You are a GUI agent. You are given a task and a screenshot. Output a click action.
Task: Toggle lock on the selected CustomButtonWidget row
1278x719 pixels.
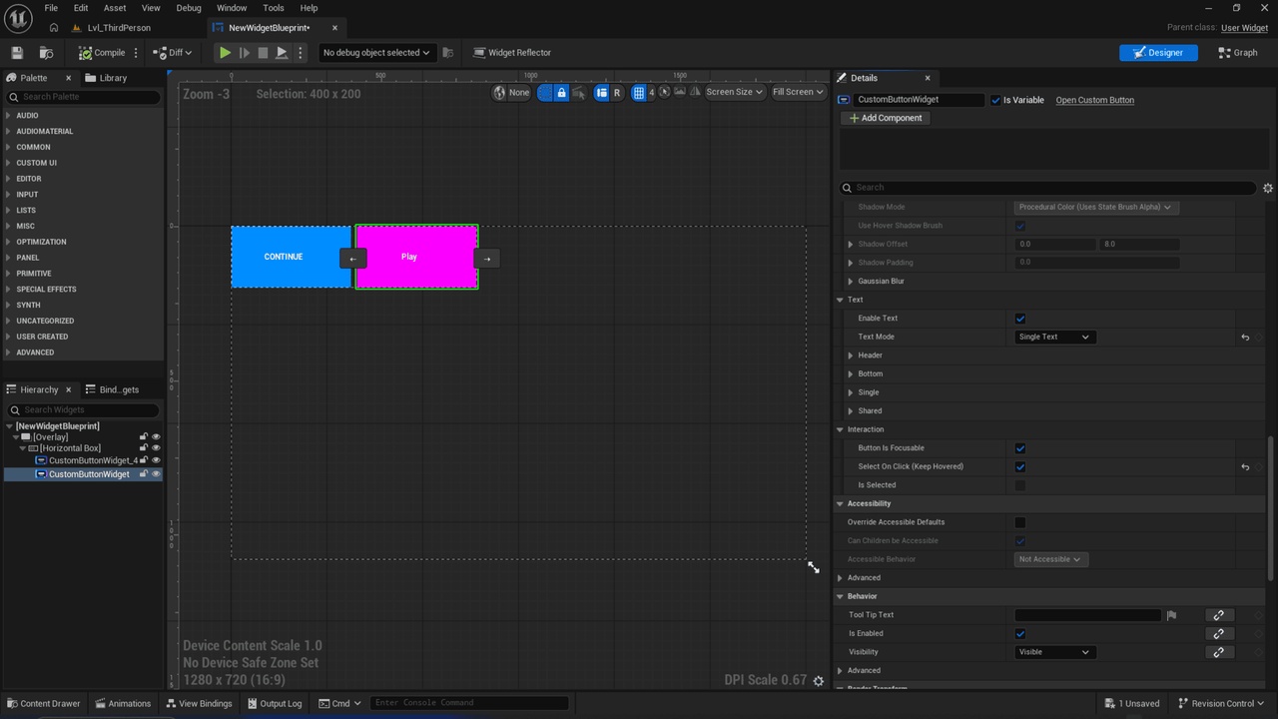coord(144,474)
